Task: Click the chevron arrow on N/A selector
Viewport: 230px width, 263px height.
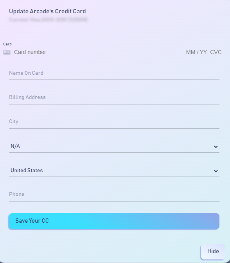Action: [216, 147]
